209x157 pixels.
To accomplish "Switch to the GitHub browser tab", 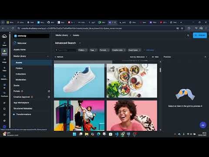I will click(x=51, y=22).
